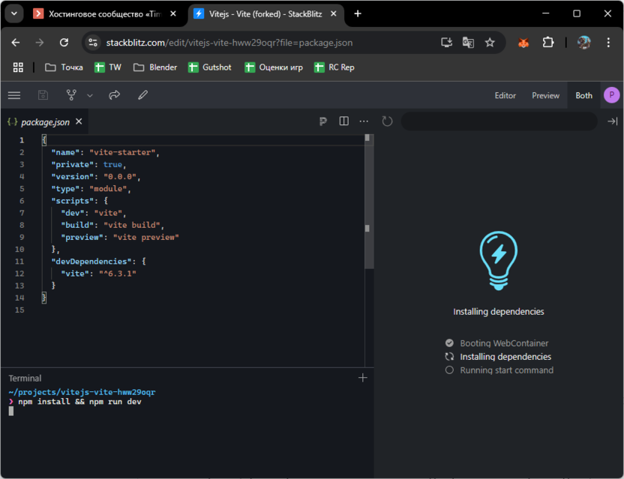Click the Save floppy disk icon

[x=43, y=95]
